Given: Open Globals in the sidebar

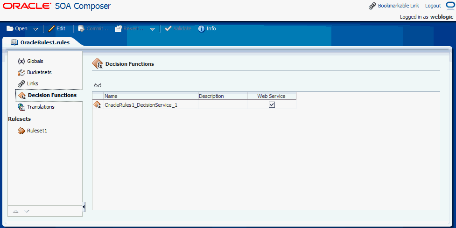Looking at the screenshot, I should (35, 61).
